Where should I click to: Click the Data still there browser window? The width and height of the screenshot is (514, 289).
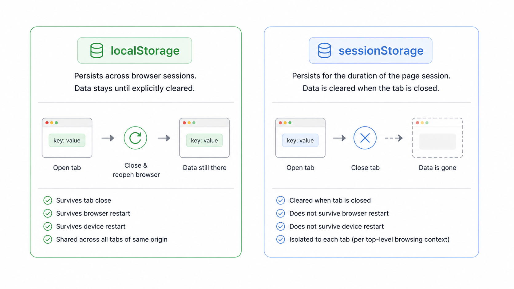point(204,138)
